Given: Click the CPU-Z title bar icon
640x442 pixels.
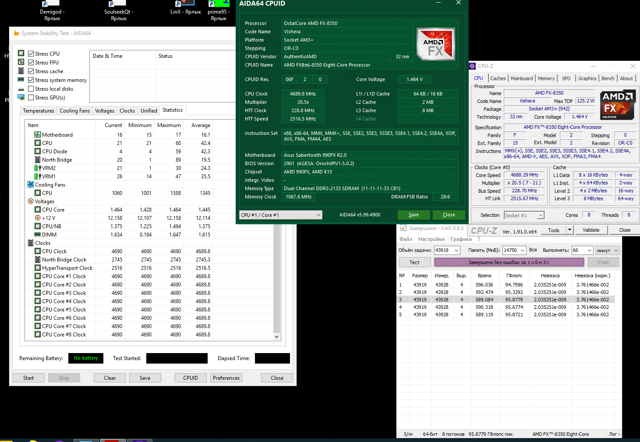Looking at the screenshot, I should [472, 66].
